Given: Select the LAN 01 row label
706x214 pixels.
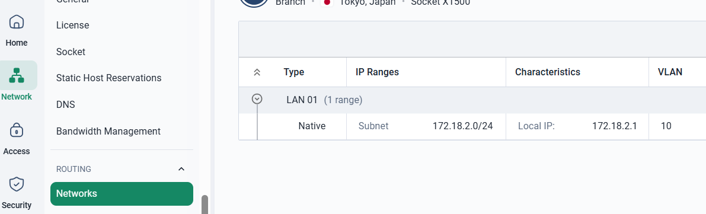Looking at the screenshot, I should (302, 100).
